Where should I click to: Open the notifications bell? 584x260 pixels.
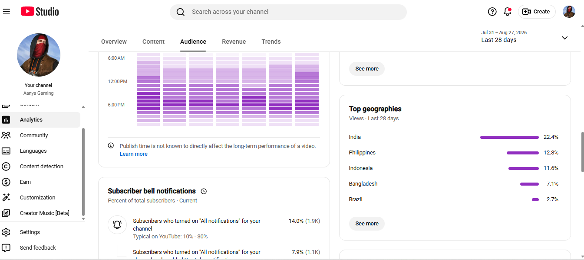508,12
